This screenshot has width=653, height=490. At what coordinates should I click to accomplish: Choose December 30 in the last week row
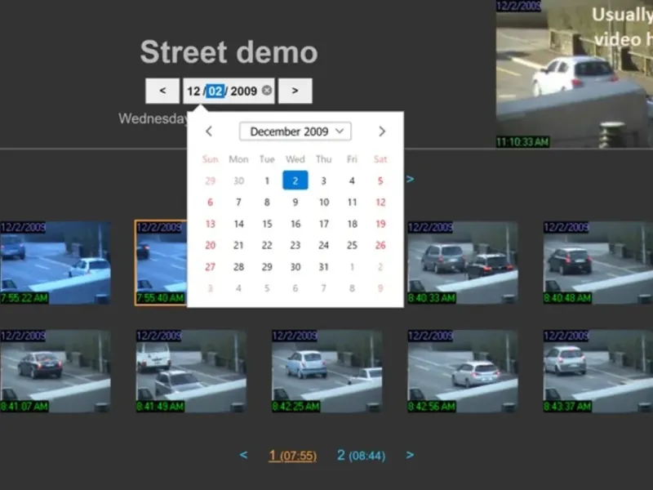(x=295, y=267)
